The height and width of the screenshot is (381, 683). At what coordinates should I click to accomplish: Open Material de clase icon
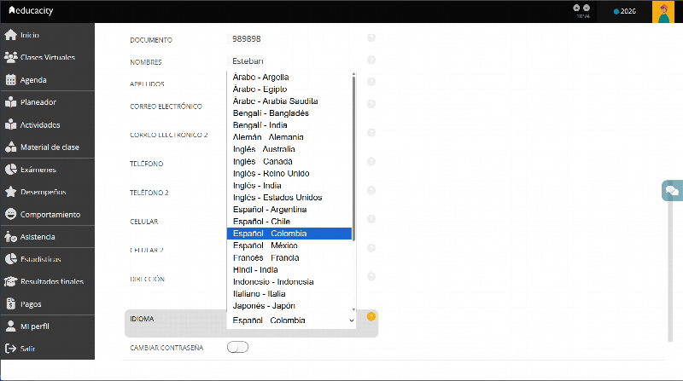click(x=10, y=147)
